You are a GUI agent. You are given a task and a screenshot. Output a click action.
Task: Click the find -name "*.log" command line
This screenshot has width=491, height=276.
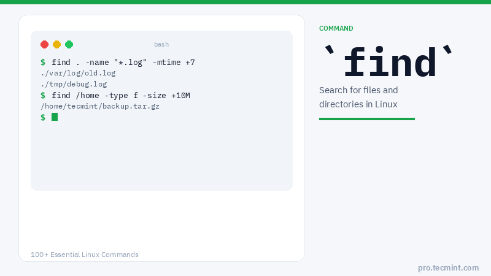pyautogui.click(x=123, y=63)
